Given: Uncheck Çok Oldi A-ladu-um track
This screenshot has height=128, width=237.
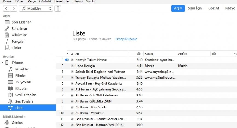Looking at the screenshot, I should [72, 95].
